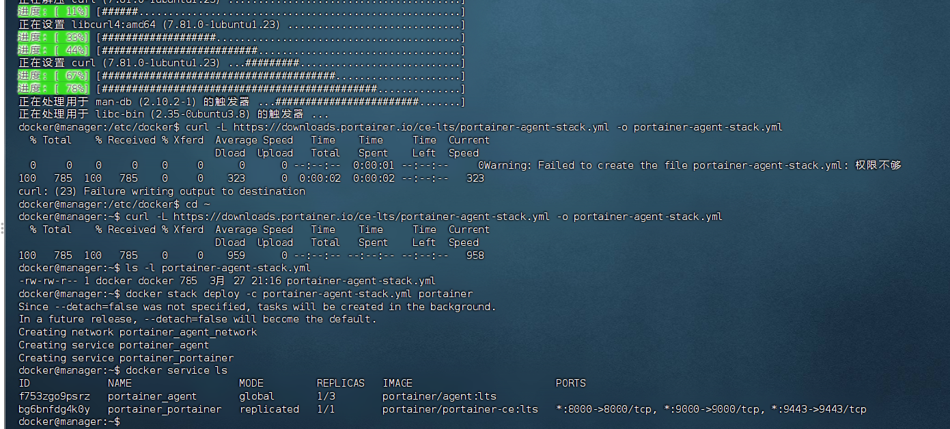Click 'global' in the MODE column

tap(257, 396)
